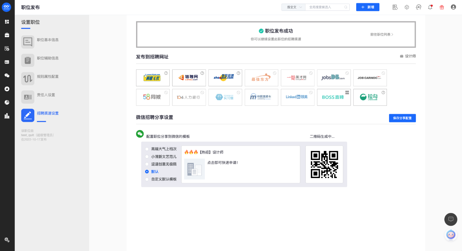Screen dimensions: 462x251
Task: Select the 58同城 recruitment site card
Action: pos(153,97)
